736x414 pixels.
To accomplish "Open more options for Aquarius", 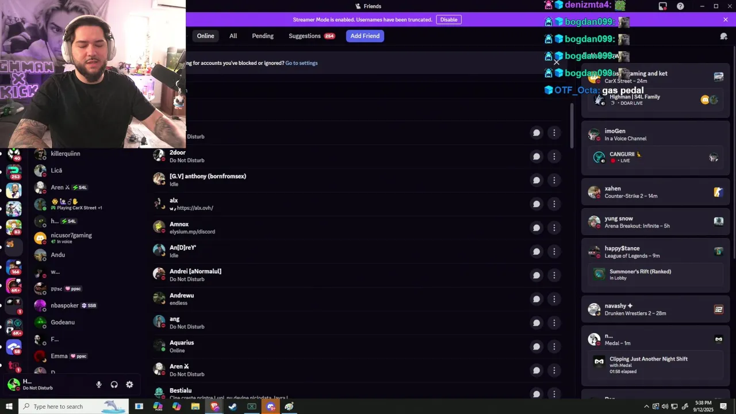I will (x=554, y=347).
